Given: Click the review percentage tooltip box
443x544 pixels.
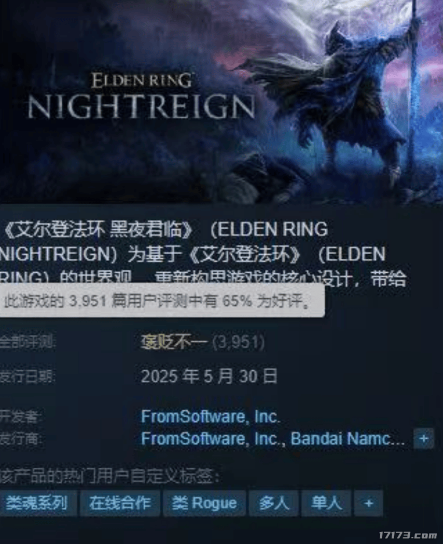Looking at the screenshot, I should 161,301.
